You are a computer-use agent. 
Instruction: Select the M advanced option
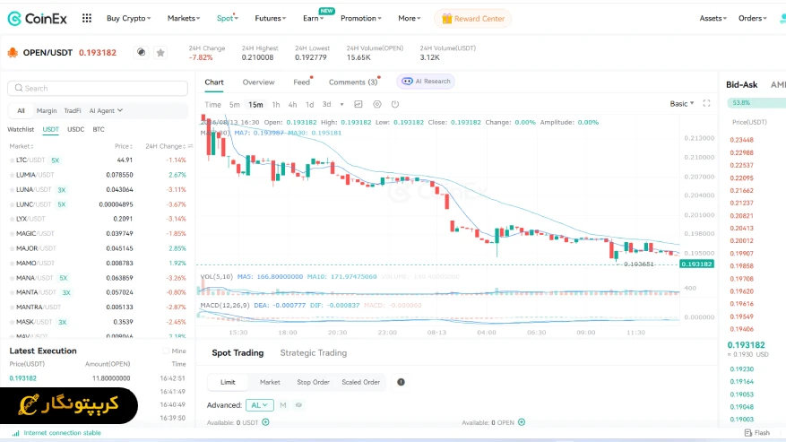pos(283,405)
